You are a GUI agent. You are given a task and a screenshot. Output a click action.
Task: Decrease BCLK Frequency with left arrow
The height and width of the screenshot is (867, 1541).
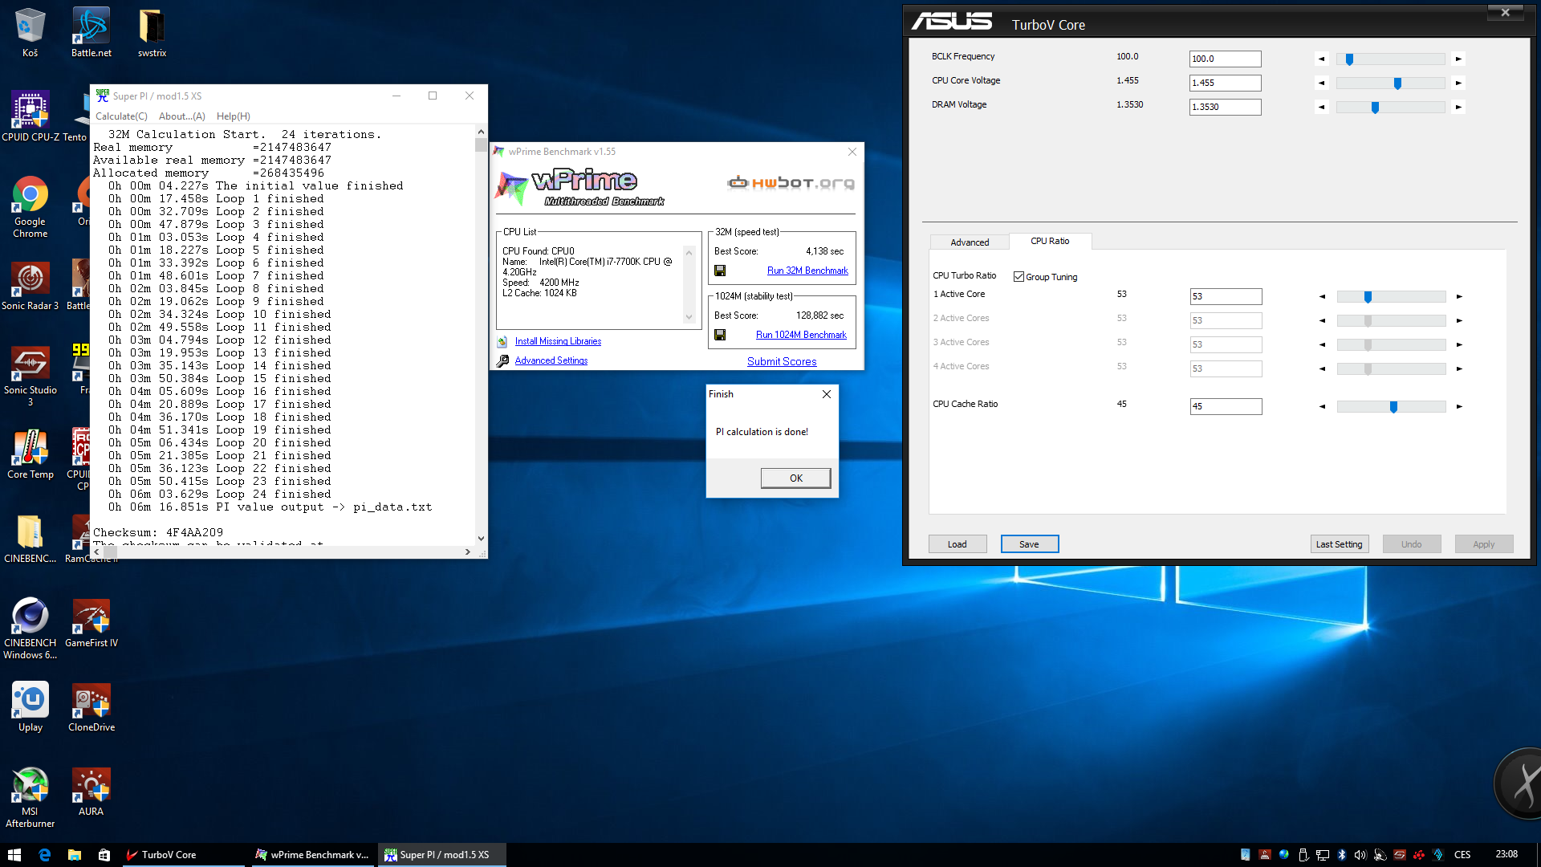click(x=1321, y=59)
